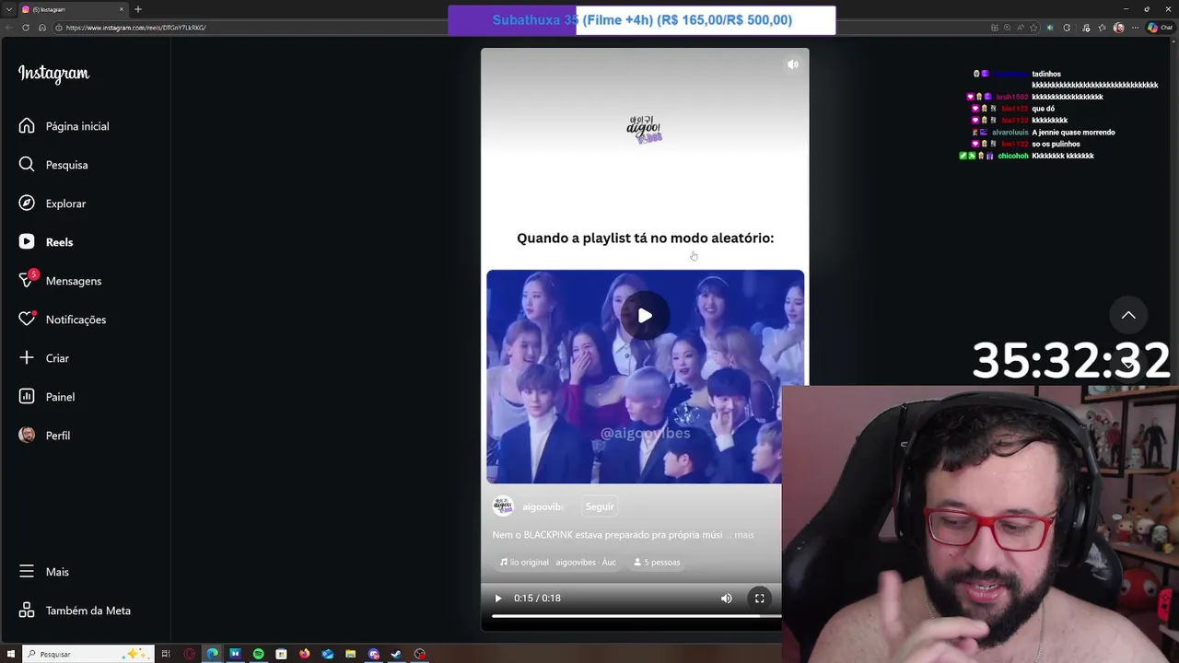Open Opera browser from taskbar
1179x663 pixels.
point(190,654)
